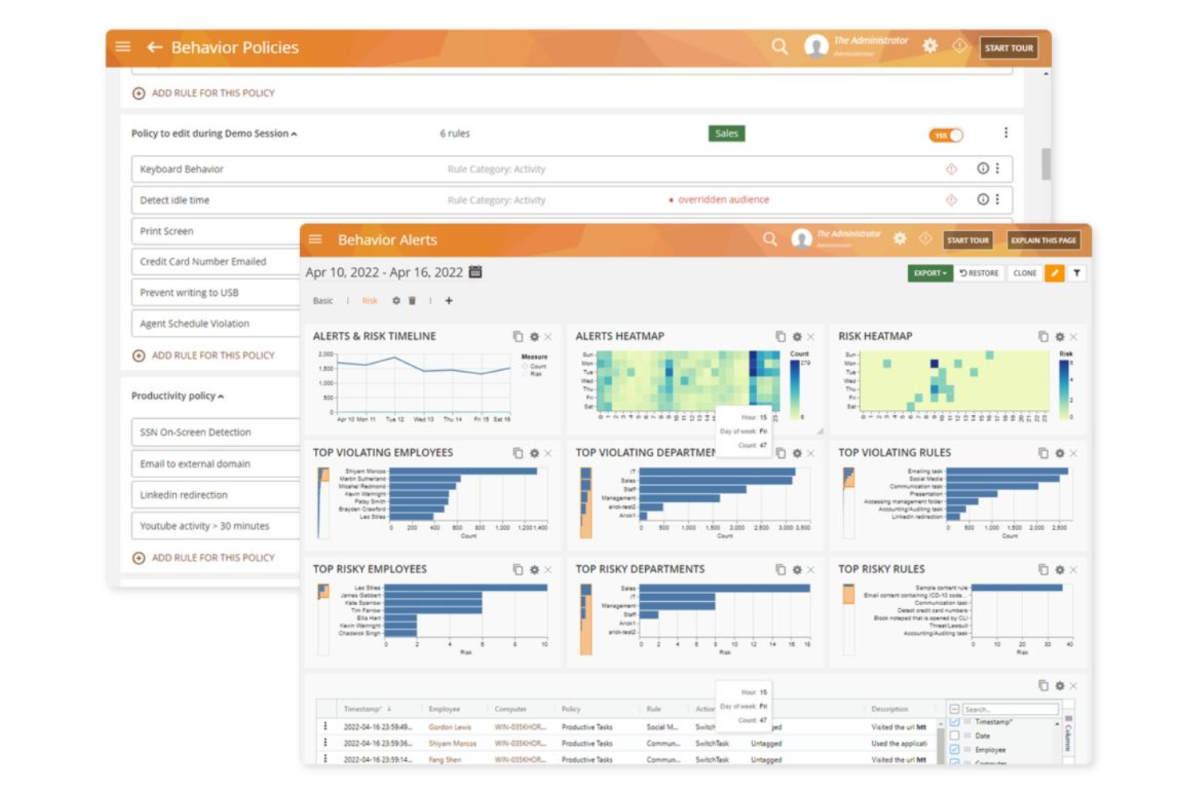Click the filter funnel icon
Screen dimensions: 1183x789
coord(1077,272)
